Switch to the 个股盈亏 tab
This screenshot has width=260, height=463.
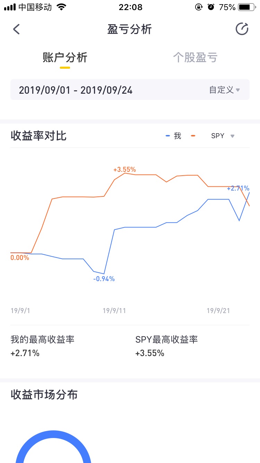(x=195, y=58)
